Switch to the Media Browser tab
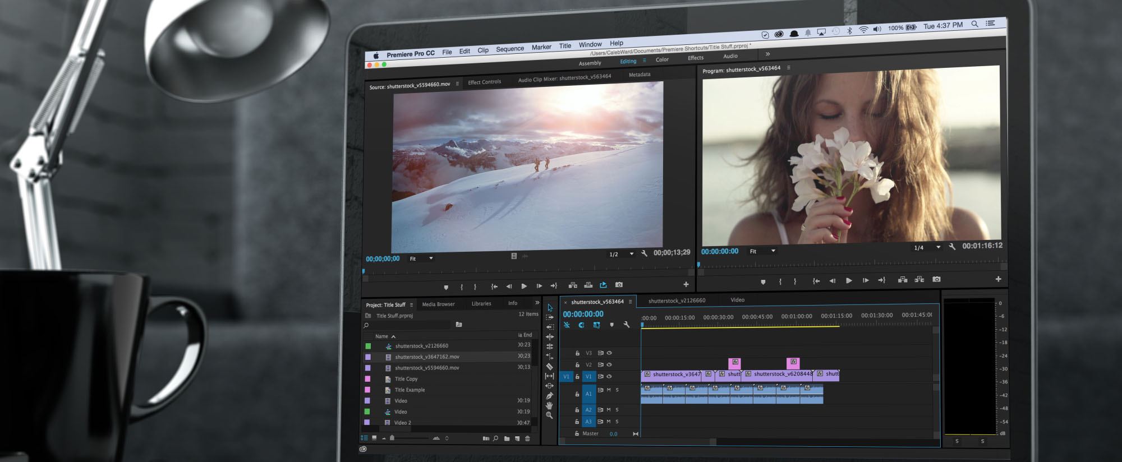The width and height of the screenshot is (1122, 462). click(x=438, y=304)
